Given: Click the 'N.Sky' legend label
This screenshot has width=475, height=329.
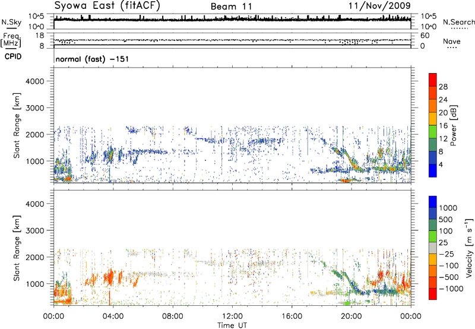Looking at the screenshot, I should (11, 22).
